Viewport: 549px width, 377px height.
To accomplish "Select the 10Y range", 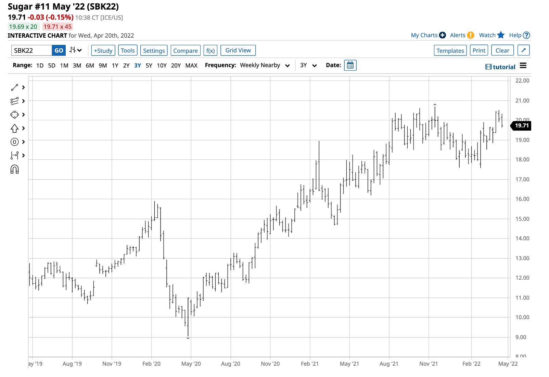I will 162,65.
